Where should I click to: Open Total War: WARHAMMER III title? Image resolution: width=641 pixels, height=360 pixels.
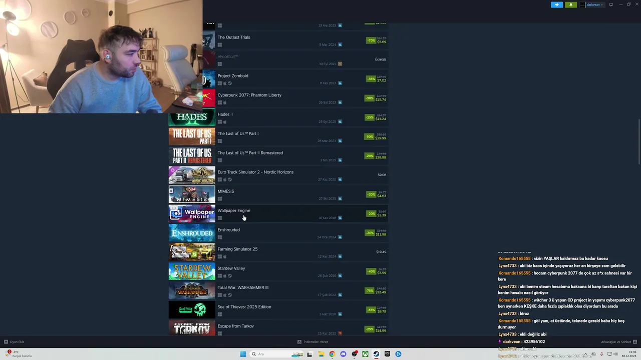pyautogui.click(x=243, y=287)
